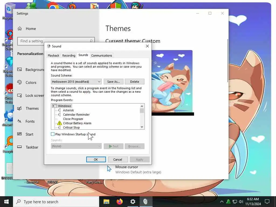Maximize the Settings window
Viewport: 276px width, 207px height.
[210, 13]
